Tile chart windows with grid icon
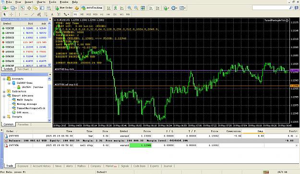Viewport: 300px width, 174px height. 143,8
